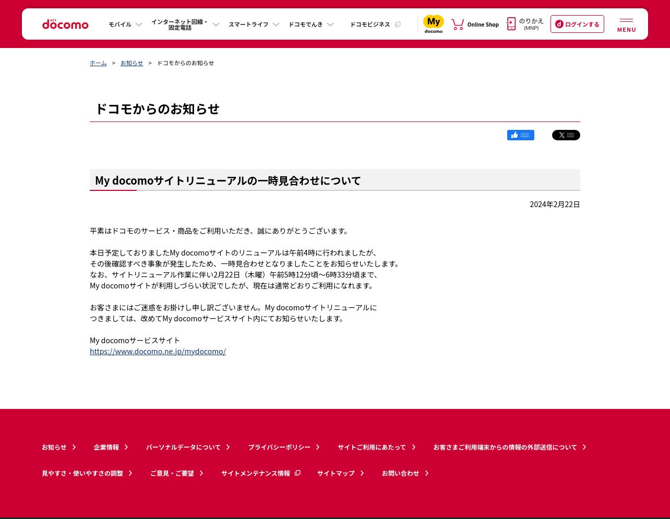670x519 pixels.
Task: Click the date 2024年2月22日
Action: click(555, 204)
